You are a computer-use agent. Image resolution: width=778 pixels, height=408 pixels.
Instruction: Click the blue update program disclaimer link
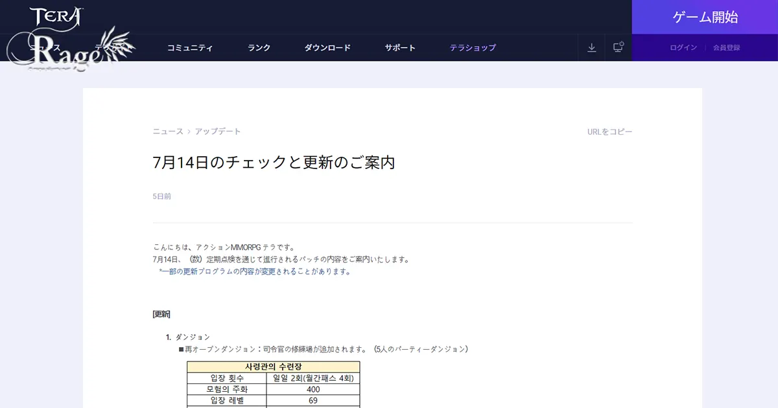pos(254,271)
